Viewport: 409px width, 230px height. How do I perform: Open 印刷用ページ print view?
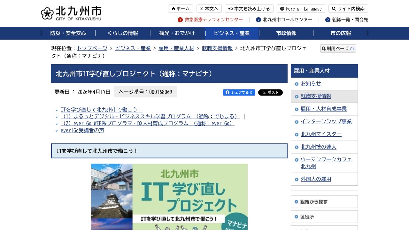(x=338, y=49)
